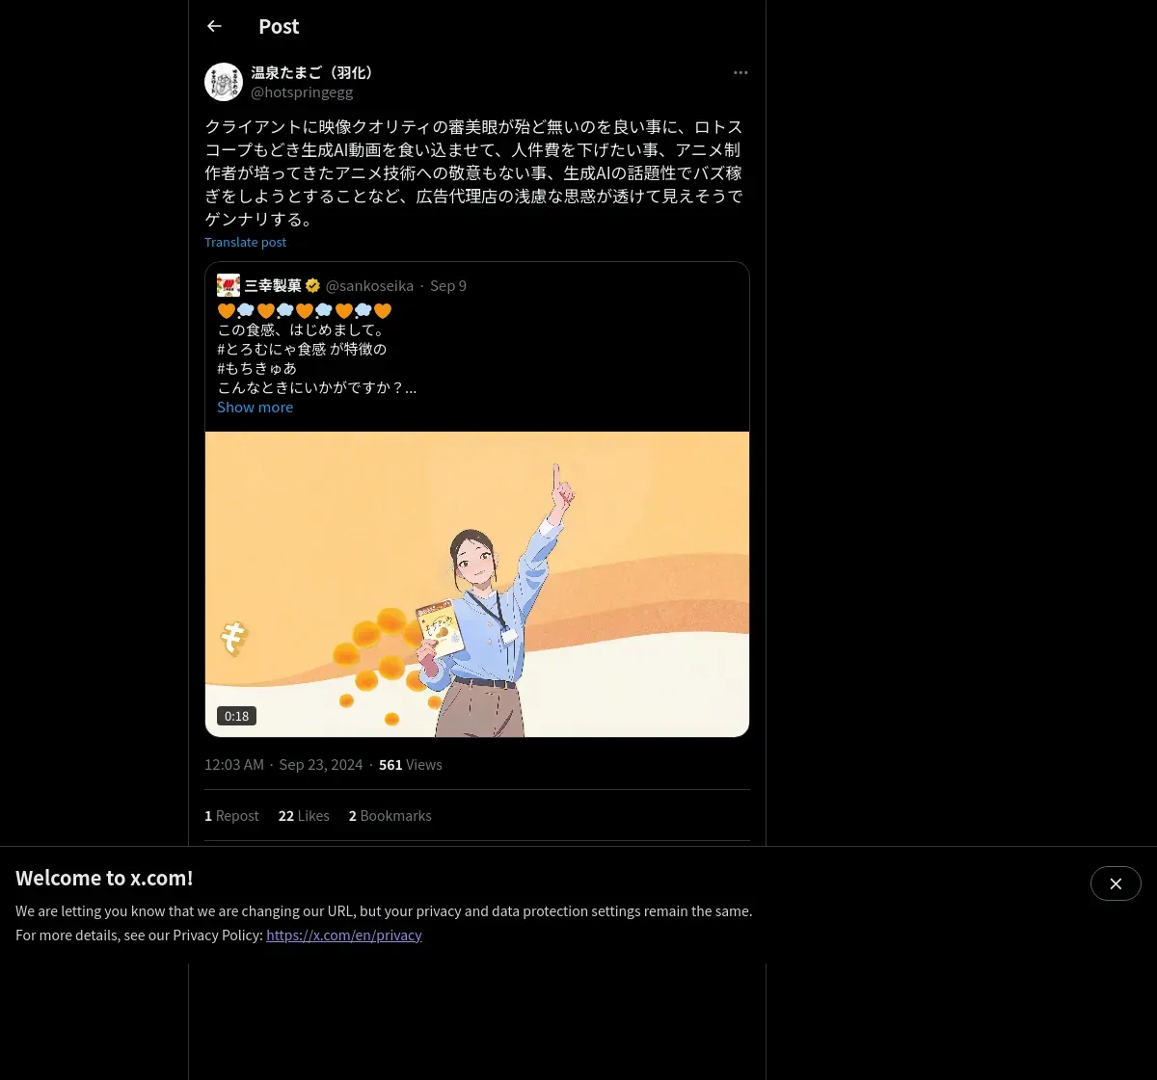The width and height of the screenshot is (1157, 1080).
Task: Open the x.com privacy policy link
Action: (344, 935)
